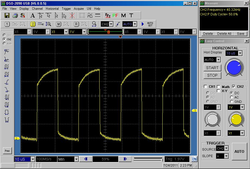Click the yellow channel 2 toolbar button
This screenshot has height=169, width=250.
pos(33,24)
